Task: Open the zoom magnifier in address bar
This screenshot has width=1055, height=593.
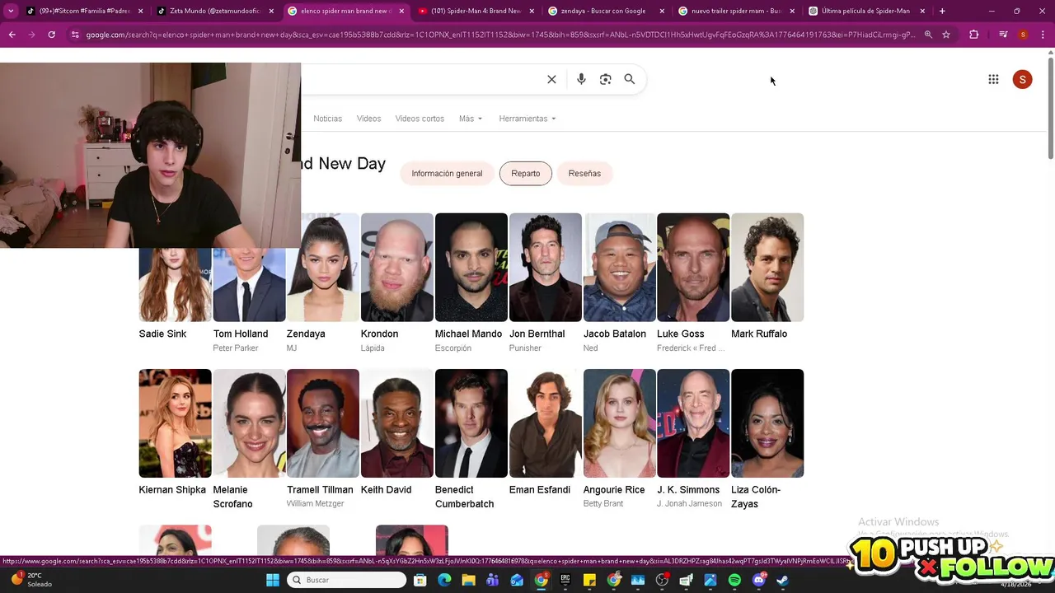Action: (928, 35)
